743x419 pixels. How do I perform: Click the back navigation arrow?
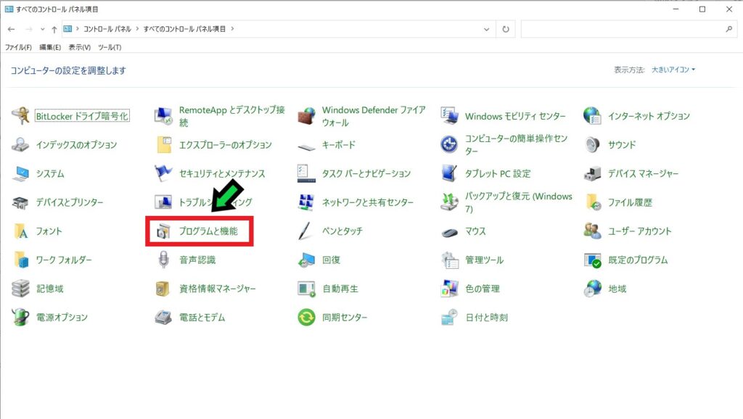coord(11,28)
